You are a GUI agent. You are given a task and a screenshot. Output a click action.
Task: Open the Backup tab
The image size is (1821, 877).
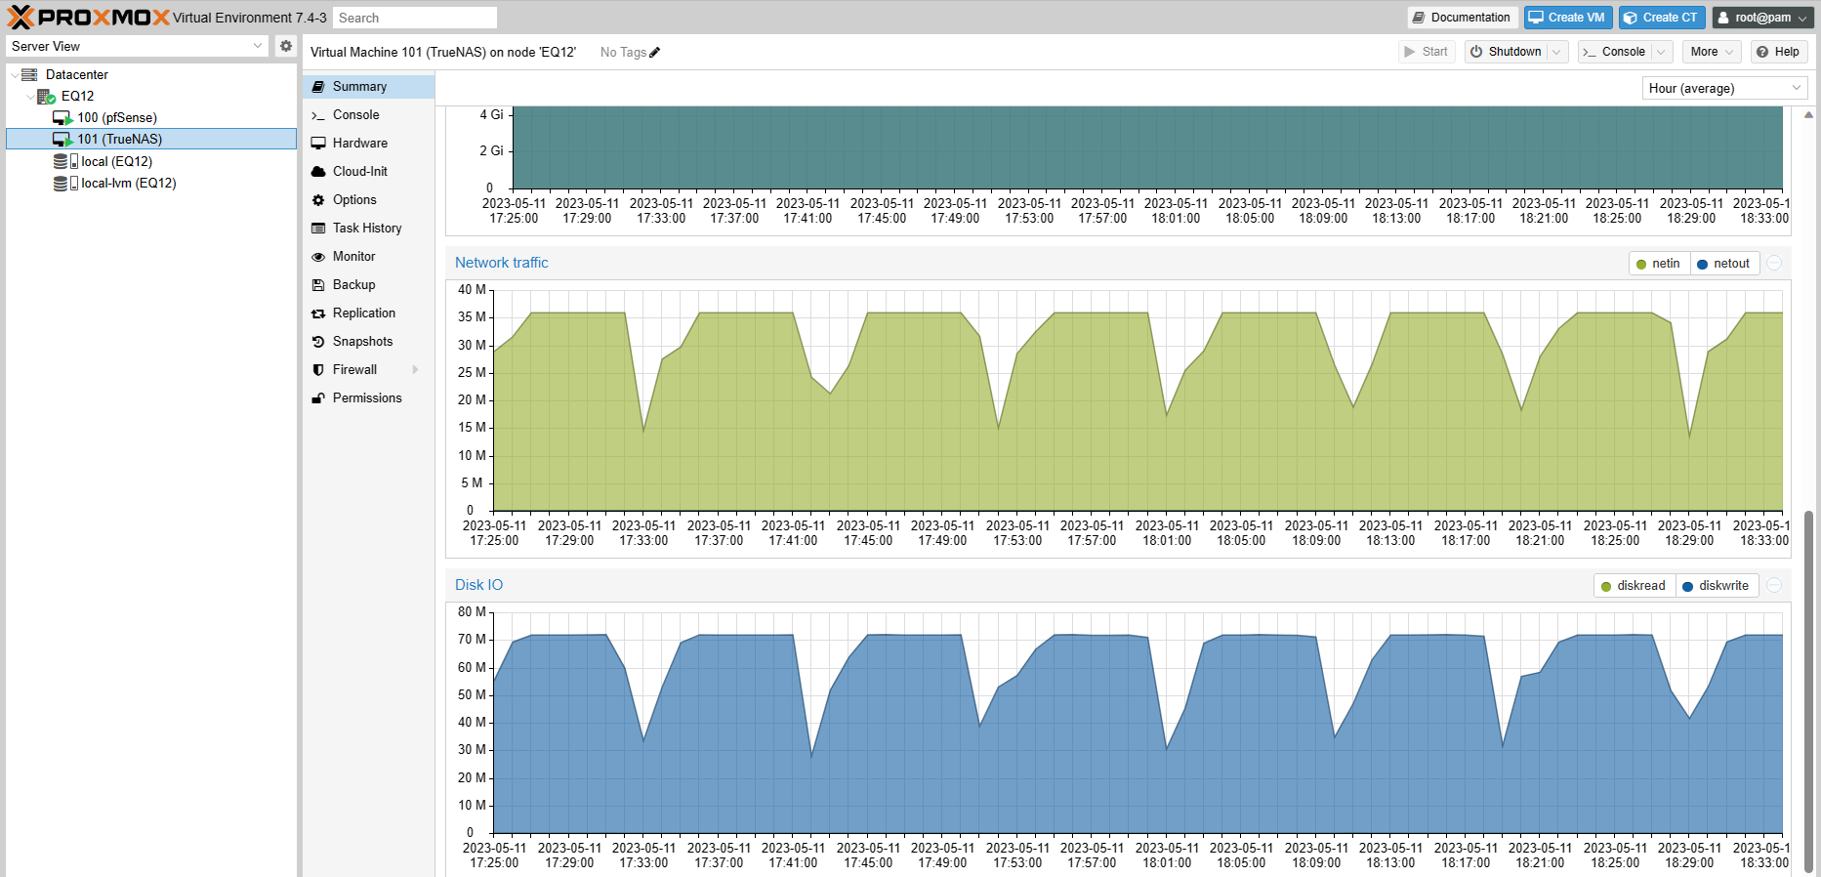368,285
